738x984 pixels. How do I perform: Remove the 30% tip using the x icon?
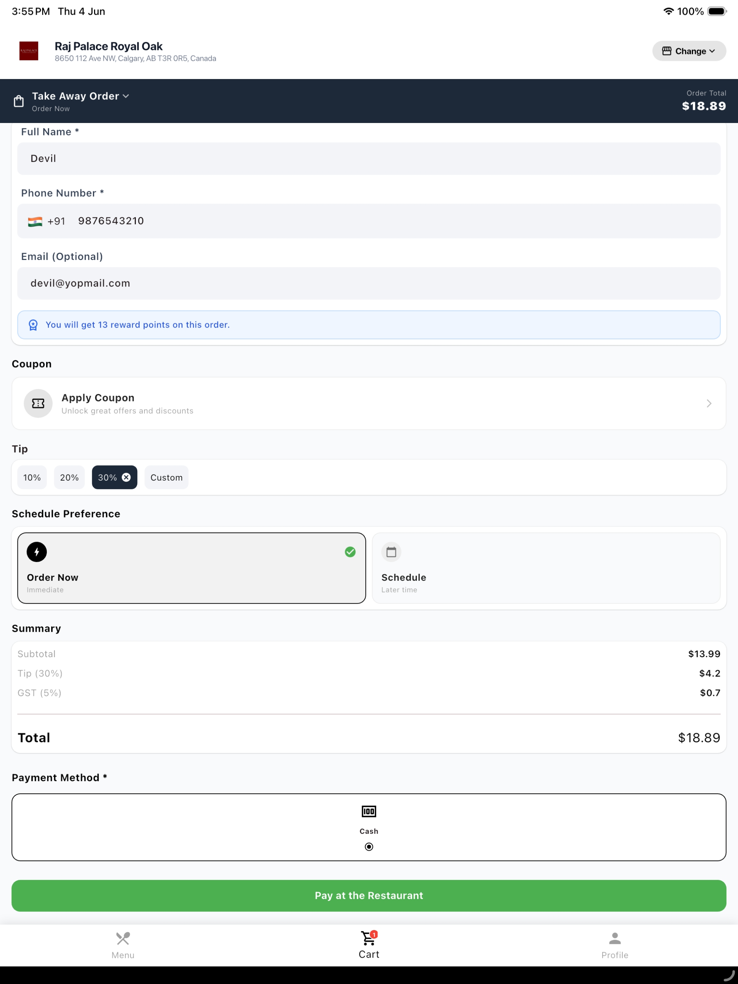[126, 477]
